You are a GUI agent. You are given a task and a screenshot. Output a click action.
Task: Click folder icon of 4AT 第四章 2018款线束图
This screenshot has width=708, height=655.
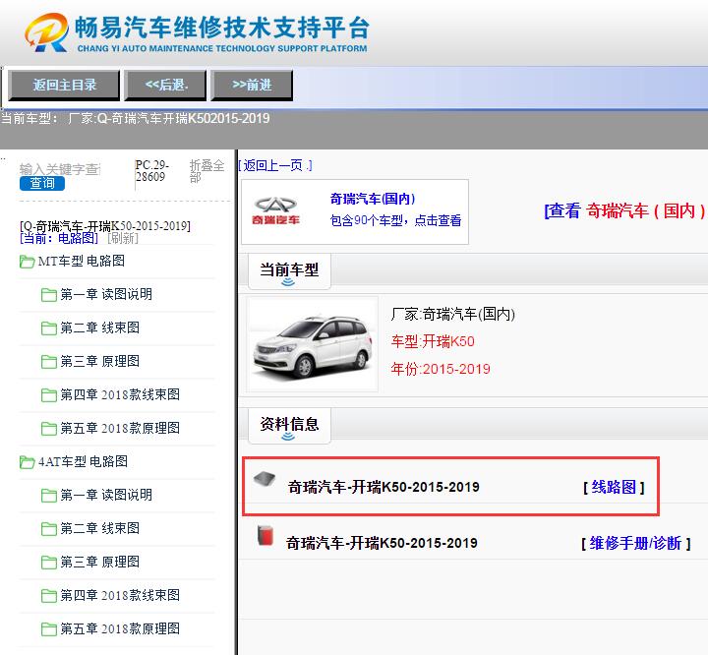49,596
